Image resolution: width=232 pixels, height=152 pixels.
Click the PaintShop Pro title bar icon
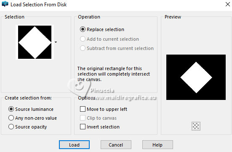click(5, 4)
